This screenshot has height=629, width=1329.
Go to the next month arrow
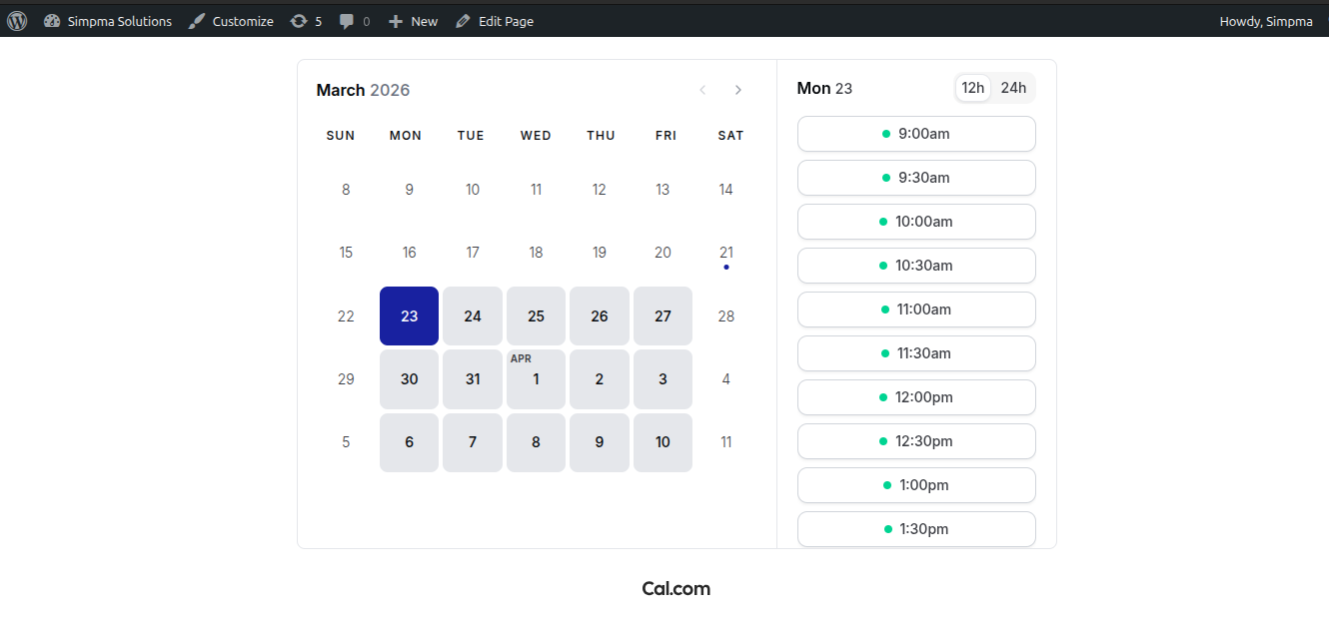click(738, 90)
